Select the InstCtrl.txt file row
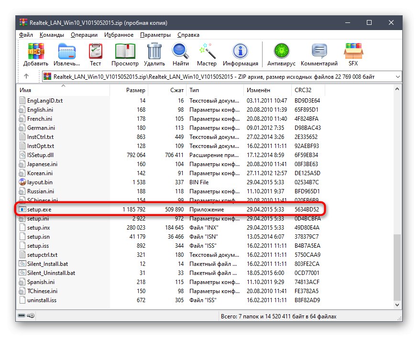The height and width of the screenshot is (337, 418). [171, 137]
